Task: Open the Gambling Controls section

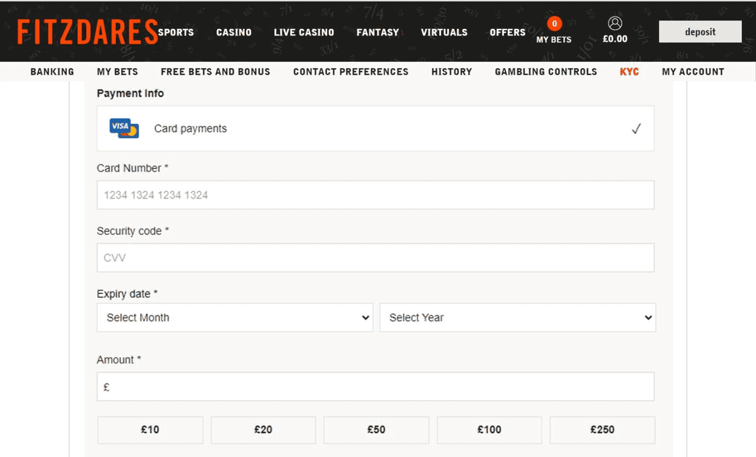Action: coord(545,72)
